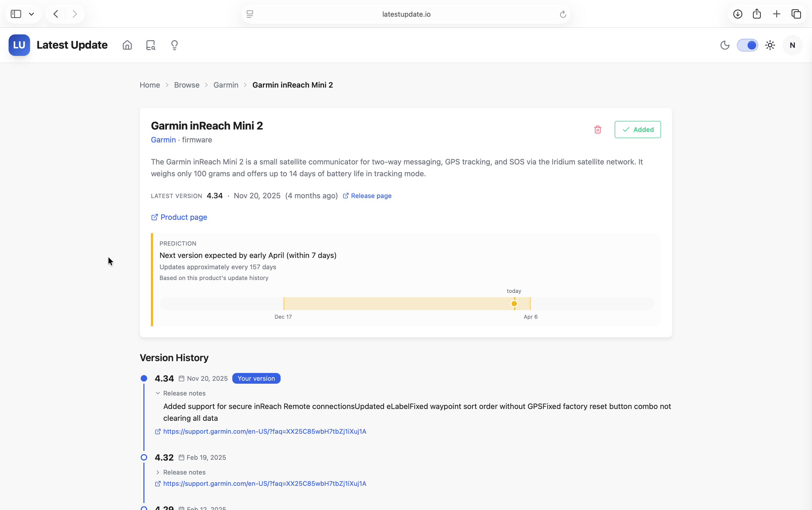Open the Home icon in the header
This screenshot has width=812, height=510.
pos(127,45)
